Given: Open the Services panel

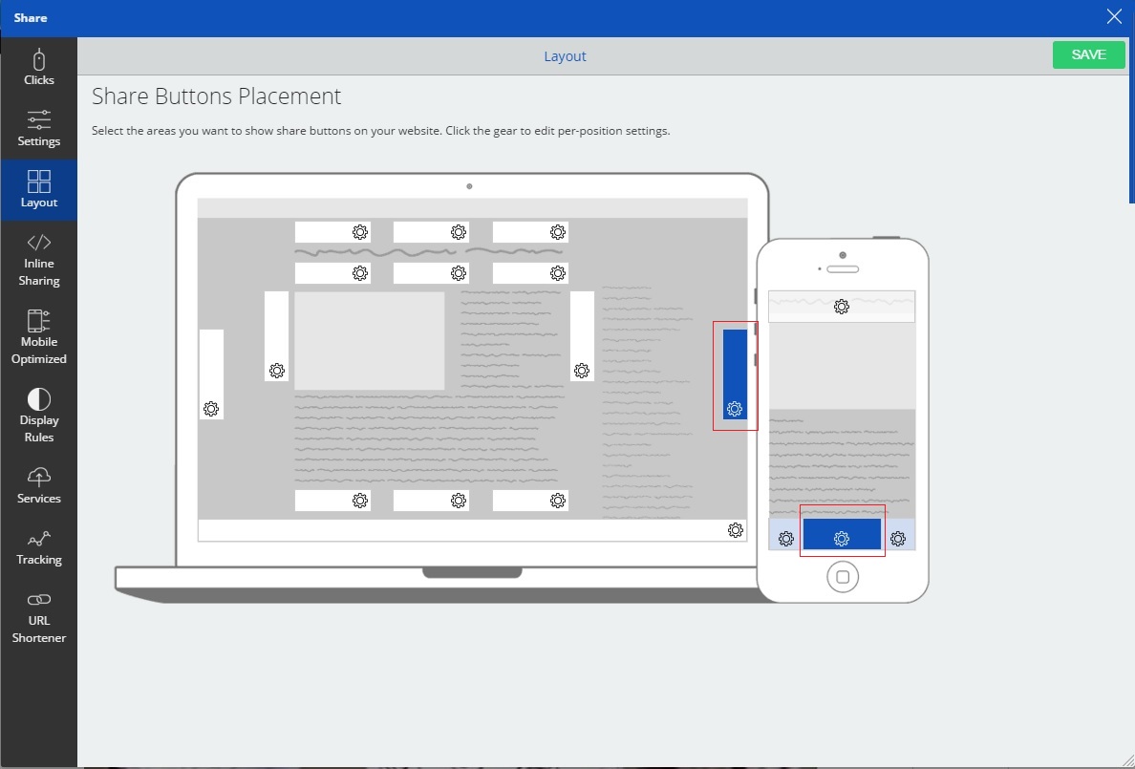Looking at the screenshot, I should coord(38,488).
